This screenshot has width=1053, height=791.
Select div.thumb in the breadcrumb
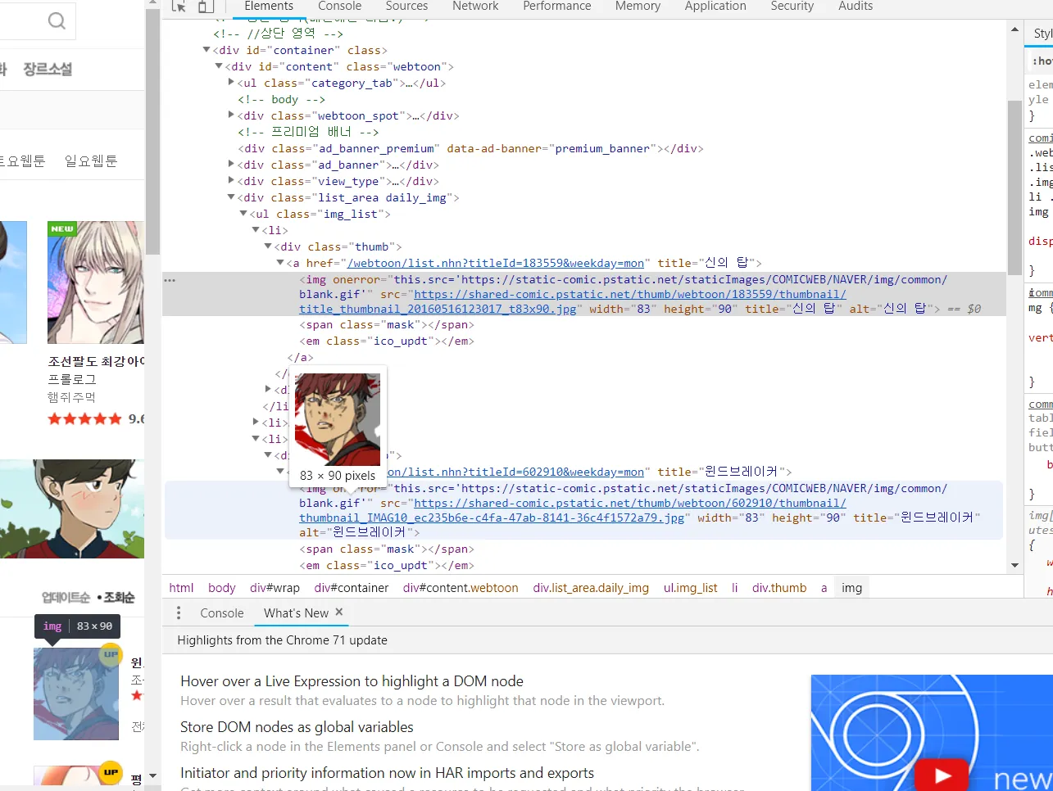(x=779, y=588)
